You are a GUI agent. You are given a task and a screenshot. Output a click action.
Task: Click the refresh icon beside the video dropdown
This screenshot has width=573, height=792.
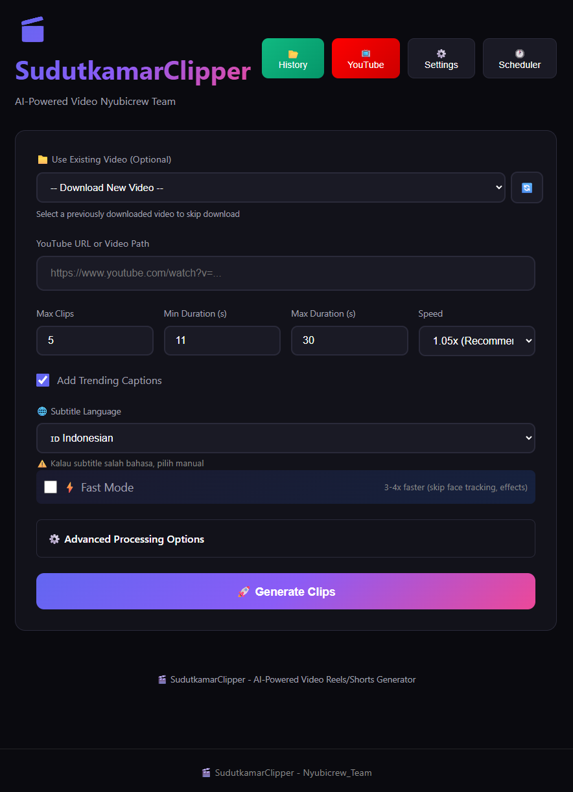tap(526, 187)
